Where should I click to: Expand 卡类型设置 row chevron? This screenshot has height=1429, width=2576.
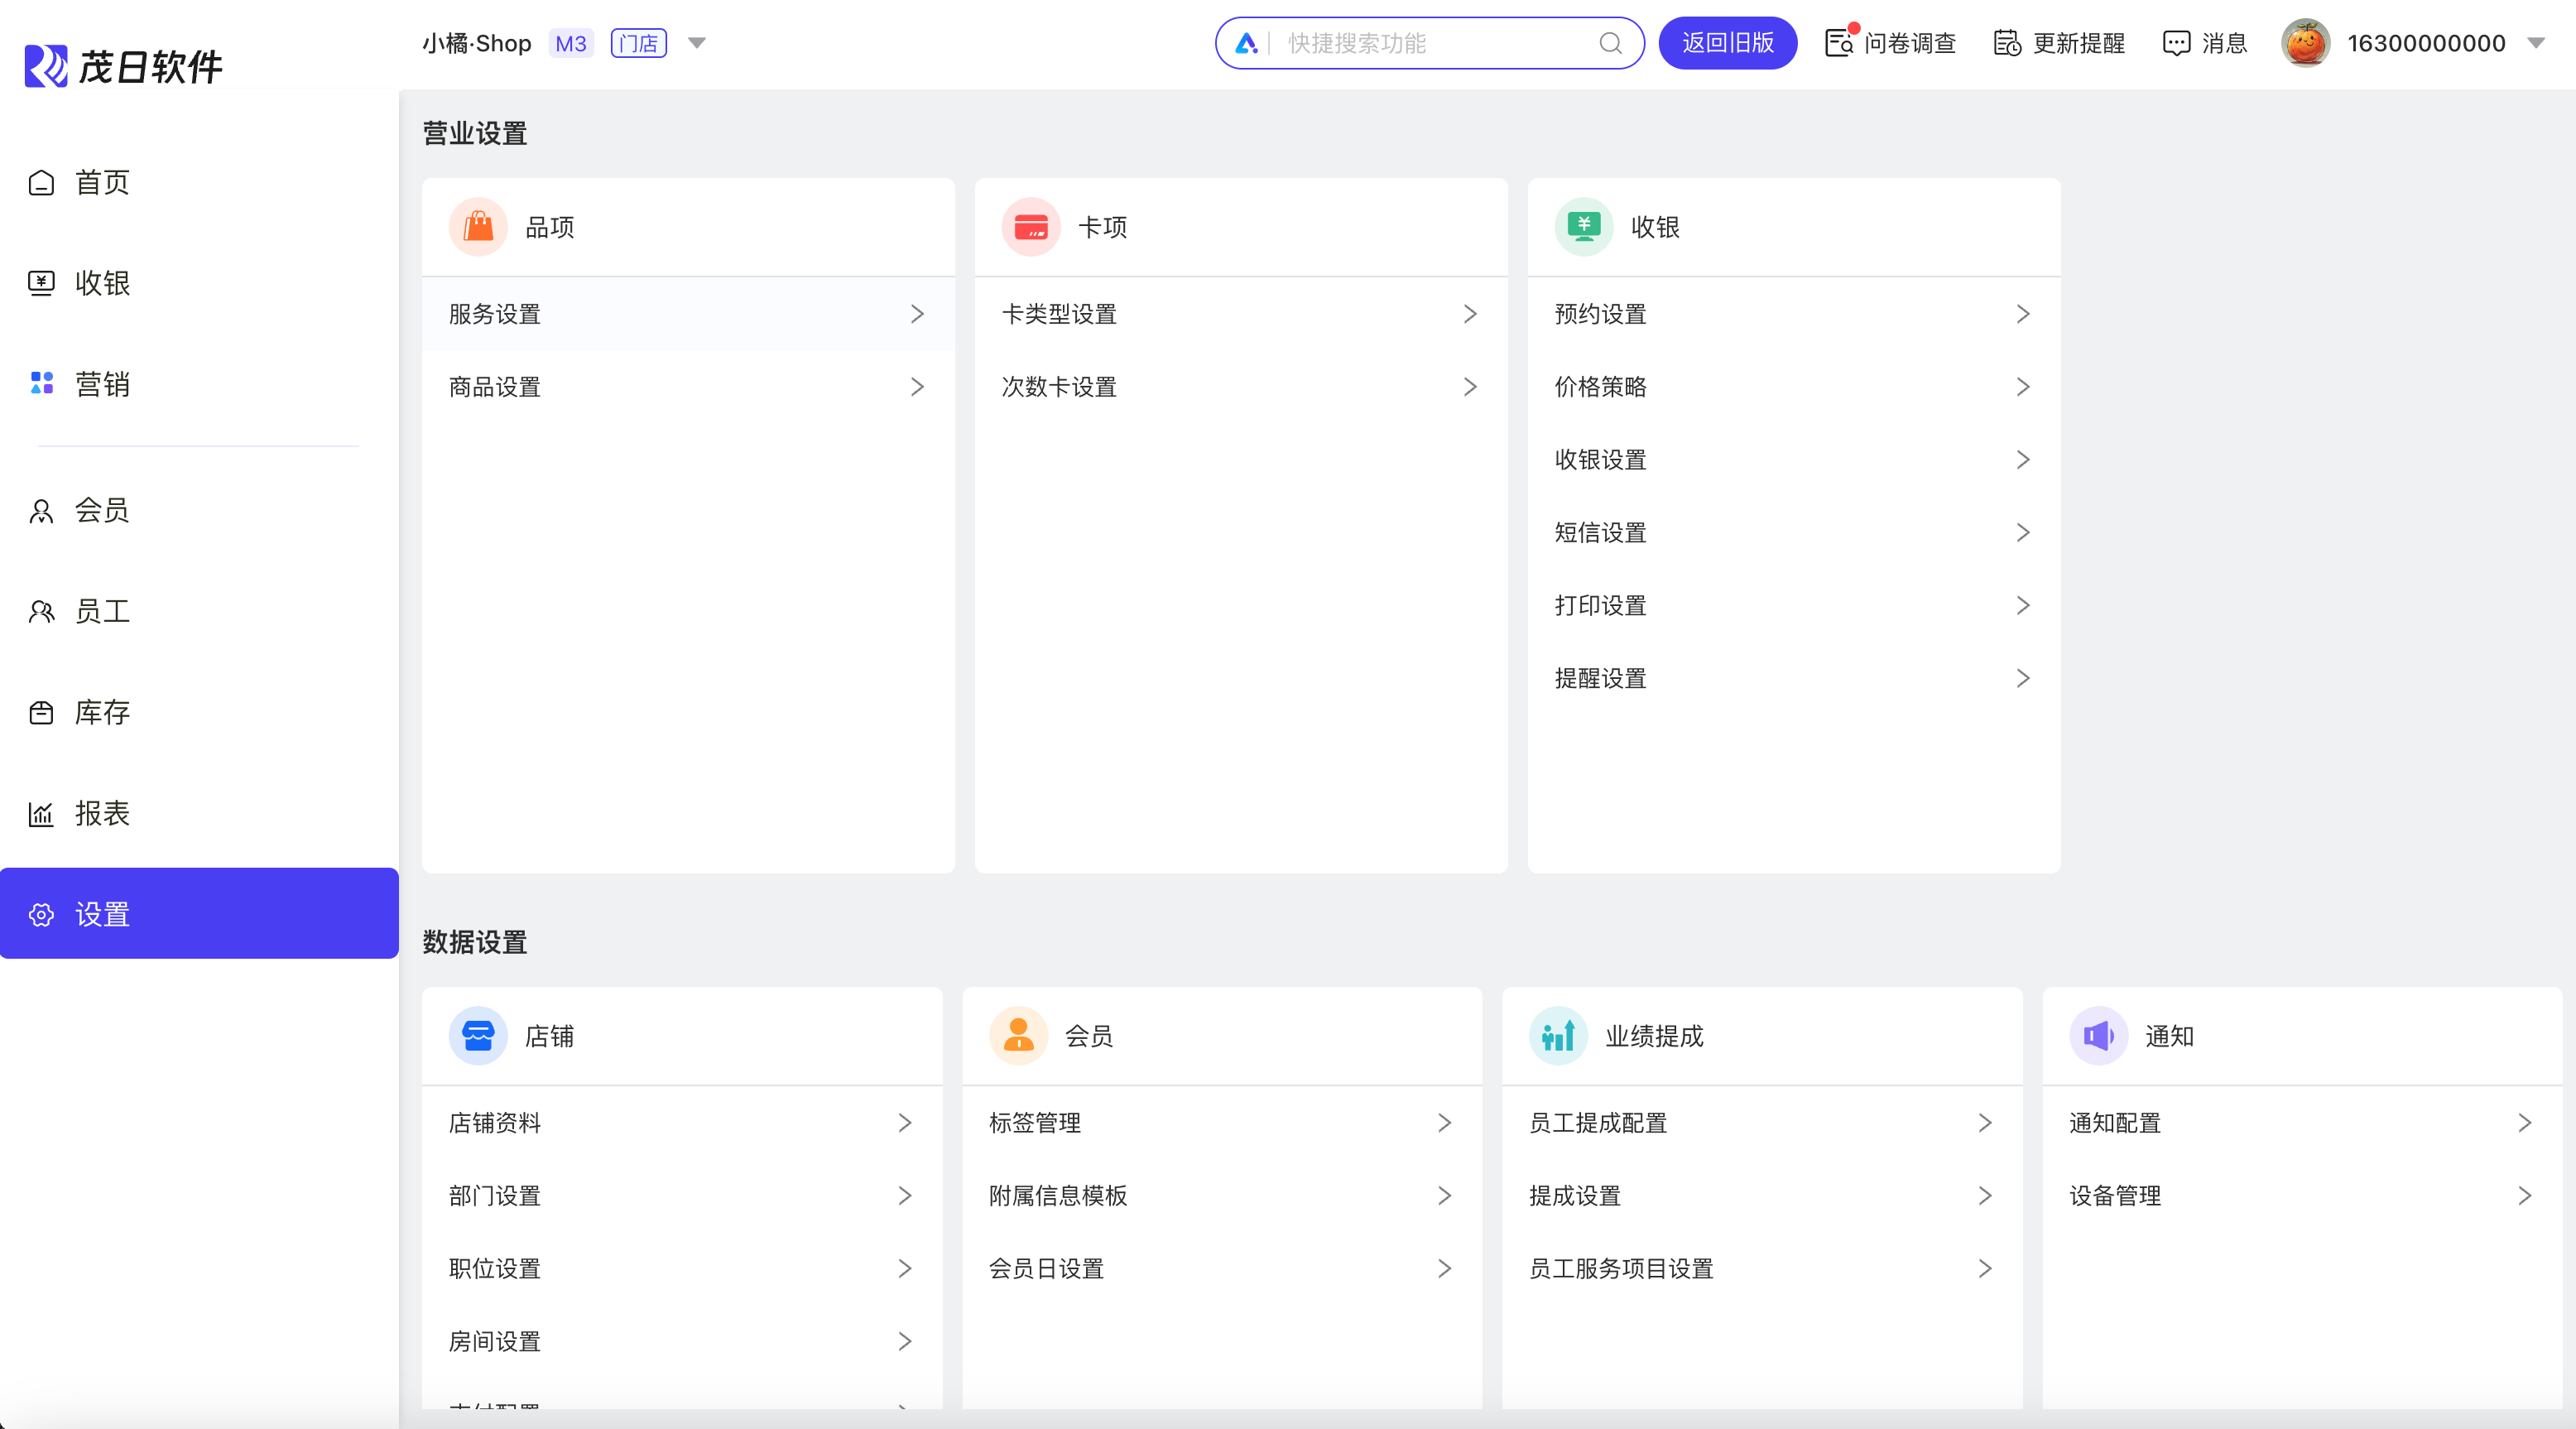pyautogui.click(x=1469, y=314)
